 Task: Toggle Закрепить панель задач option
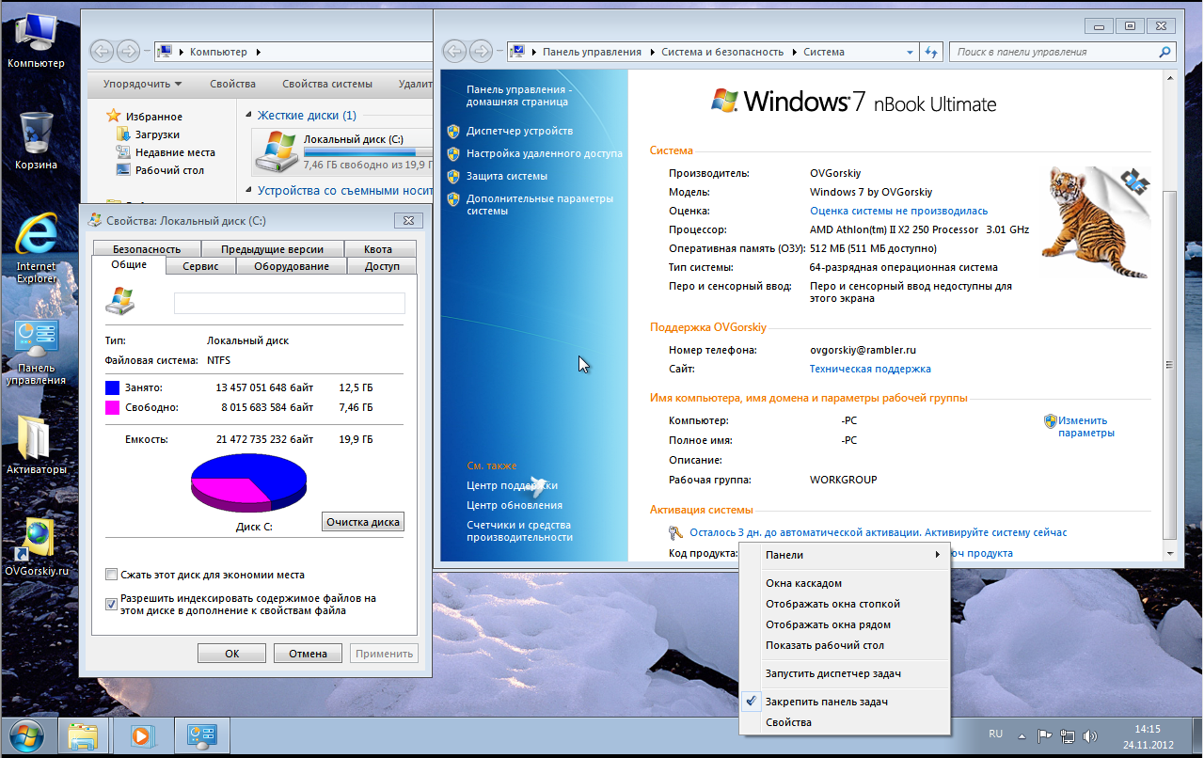pos(826,702)
